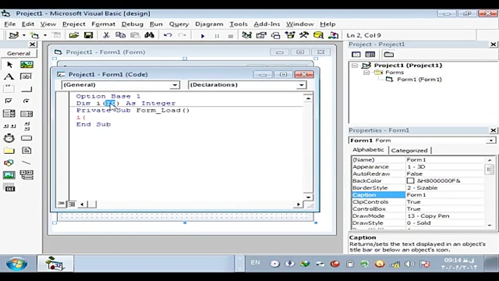The image size is (499, 281).
Task: Open the (Declarations) procedure dropdown
Action: click(247, 85)
